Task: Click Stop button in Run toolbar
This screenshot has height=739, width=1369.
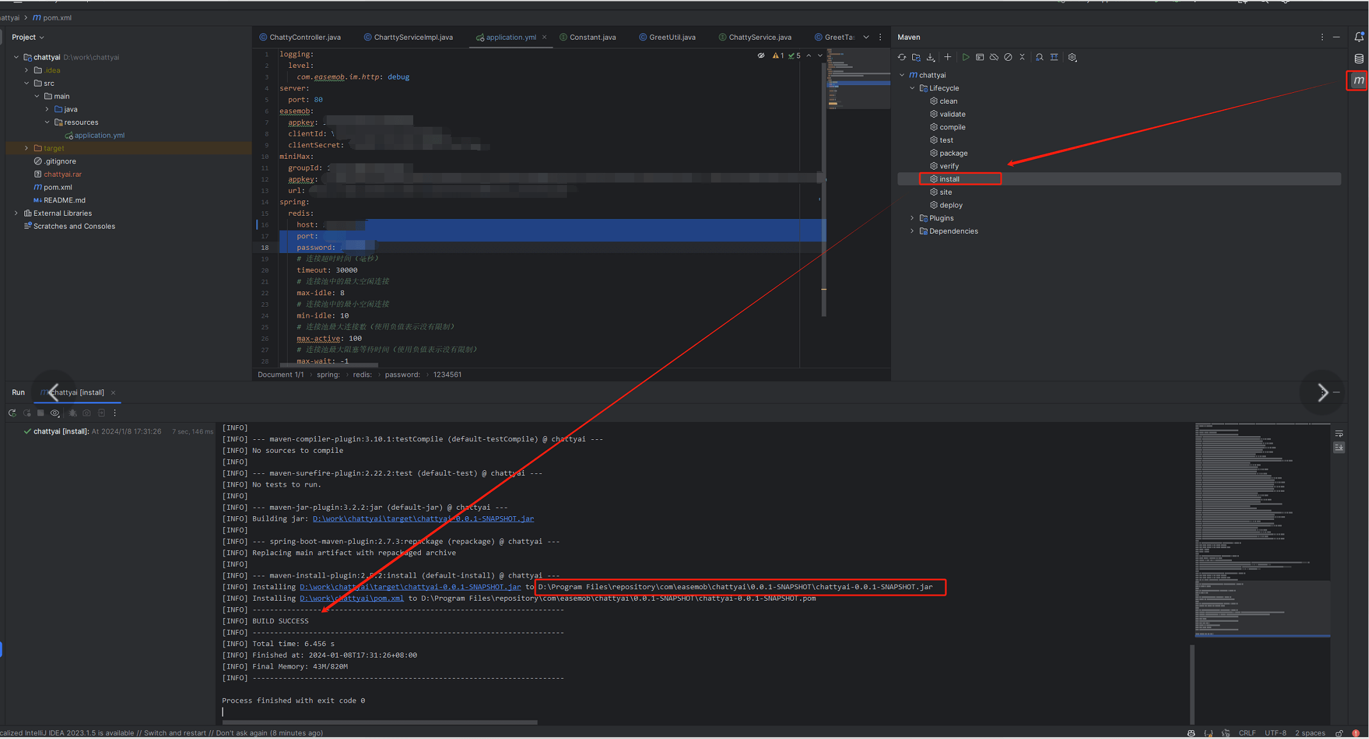Action: pos(40,413)
